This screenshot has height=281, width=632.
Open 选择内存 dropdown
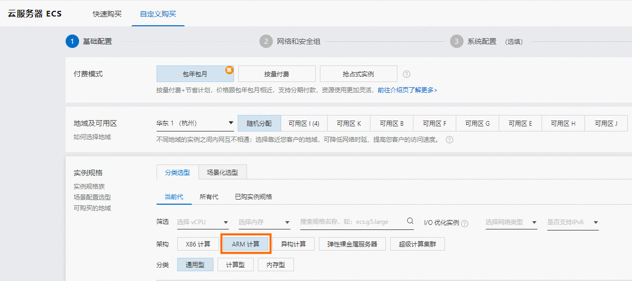click(x=264, y=222)
